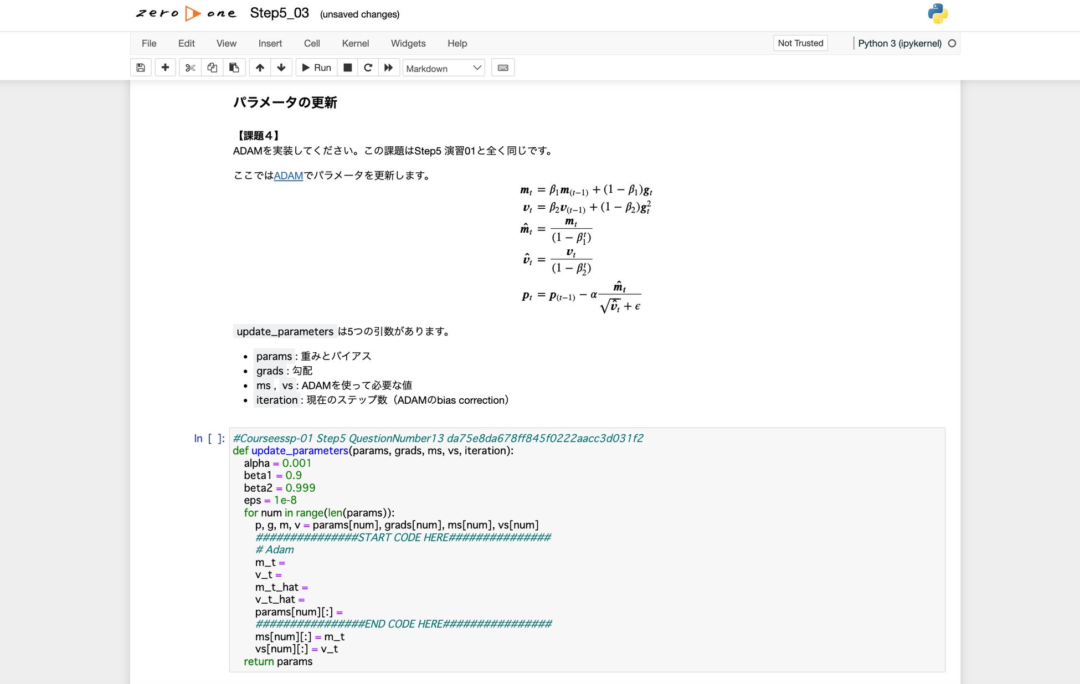Open the Cell menu
This screenshot has width=1080, height=684.
312,43
